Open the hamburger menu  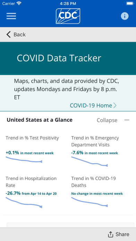coord(11,16)
